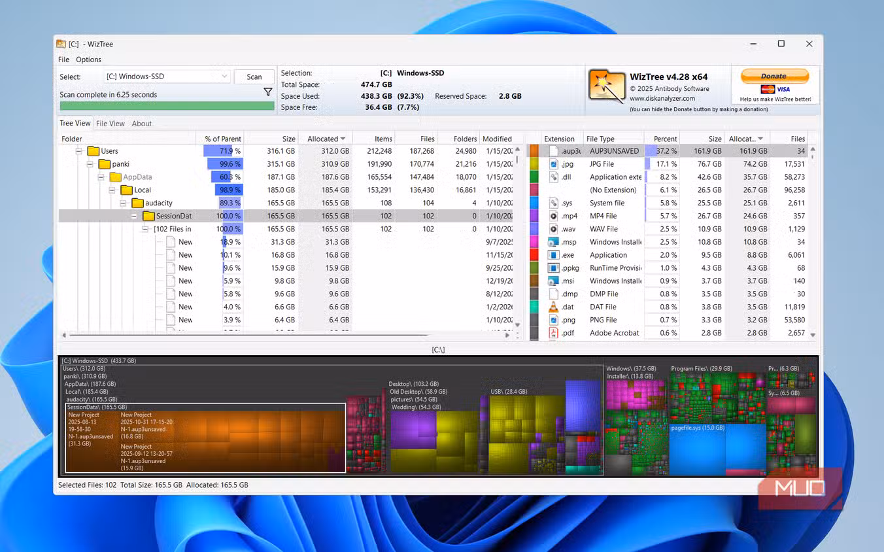Click the .wav audio file icon
This screenshot has width=884, height=552.
point(553,229)
